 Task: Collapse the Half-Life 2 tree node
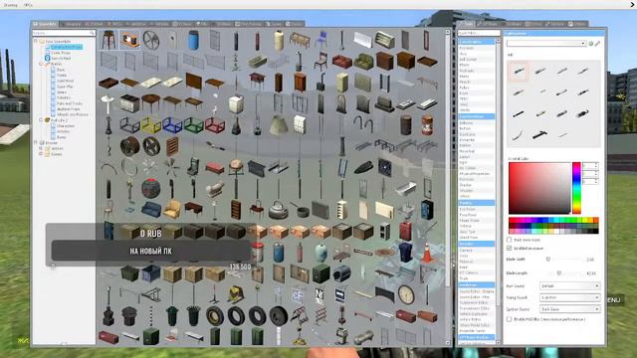pyautogui.click(x=41, y=120)
